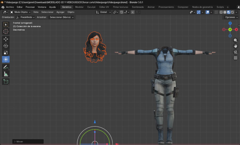The width and height of the screenshot is (240, 145).
Task: Select rendered viewport shading
Action: (x=233, y=12)
